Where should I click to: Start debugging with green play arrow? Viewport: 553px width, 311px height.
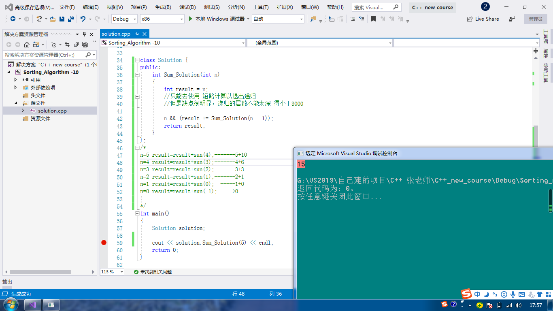pyautogui.click(x=191, y=19)
